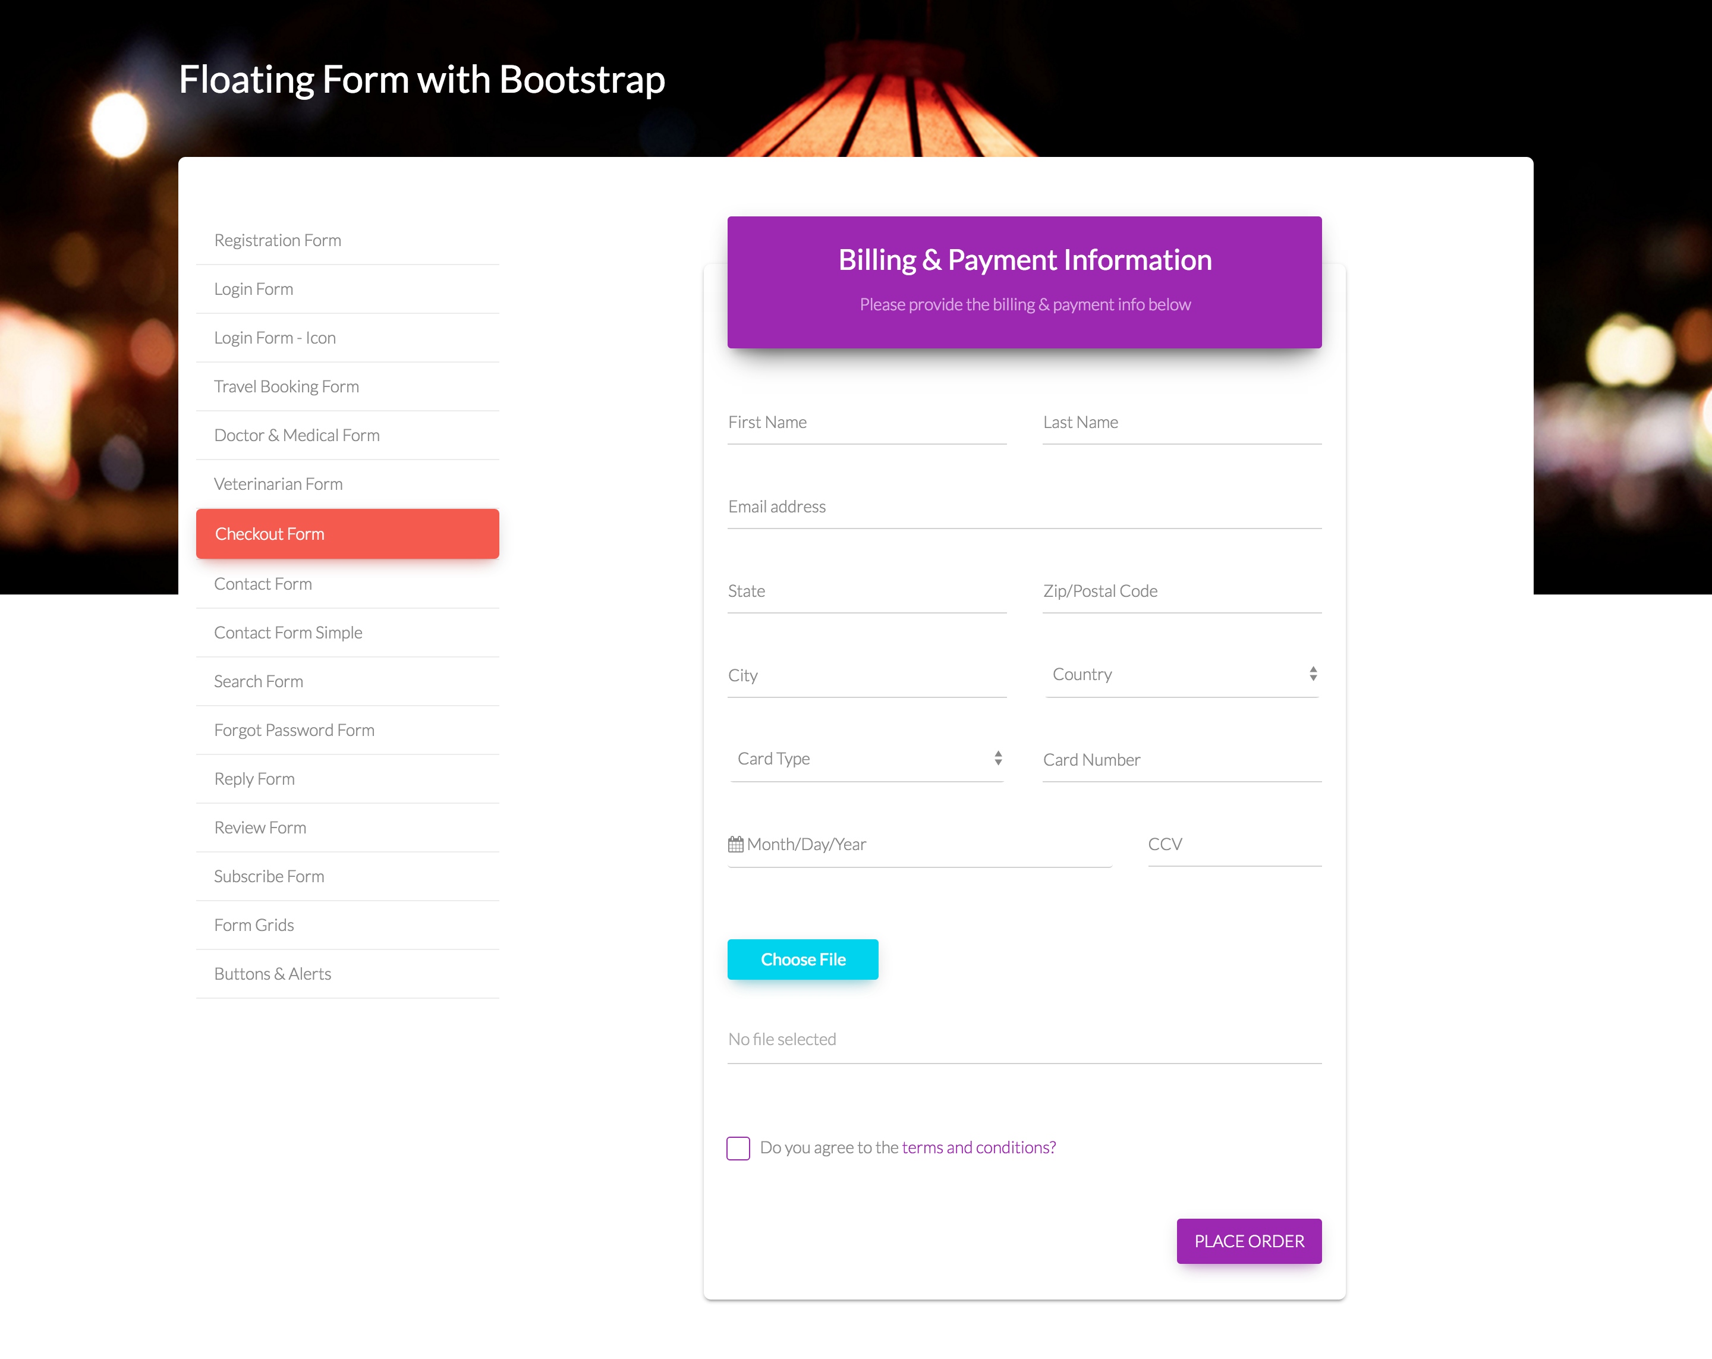
Task: Click the PLACE ORDER button
Action: point(1248,1240)
